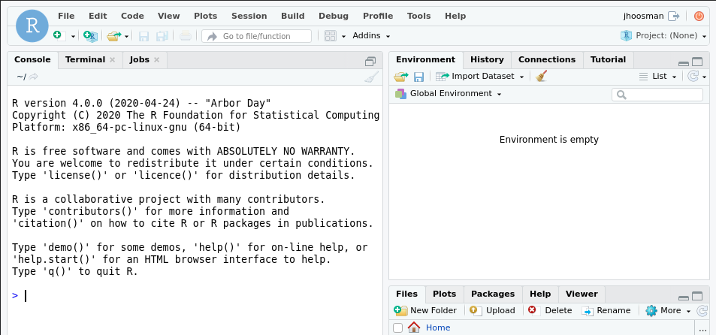Open the More gear dropdown
The width and height of the screenshot is (716, 335).
point(668,310)
